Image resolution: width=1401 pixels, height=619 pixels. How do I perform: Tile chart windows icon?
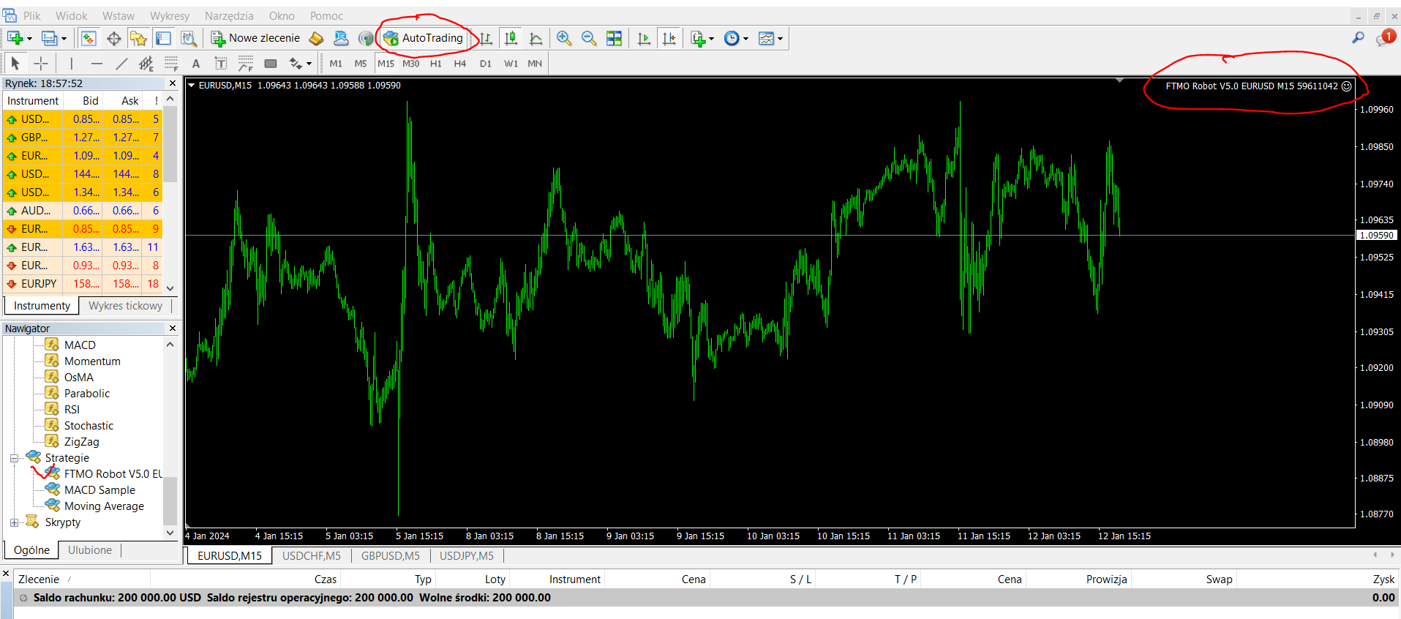615,38
